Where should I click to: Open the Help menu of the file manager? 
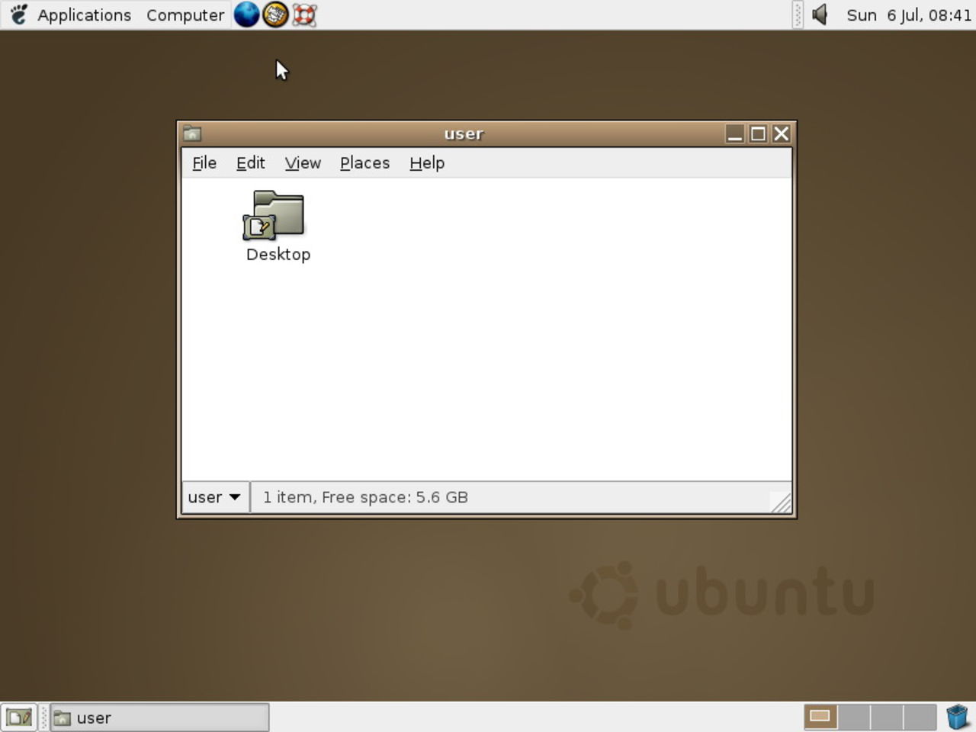click(x=426, y=162)
